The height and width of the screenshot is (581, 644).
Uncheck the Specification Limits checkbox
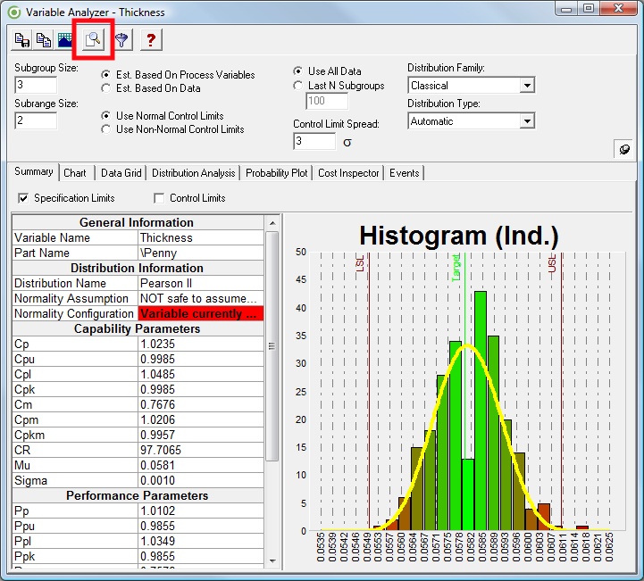pyautogui.click(x=23, y=198)
